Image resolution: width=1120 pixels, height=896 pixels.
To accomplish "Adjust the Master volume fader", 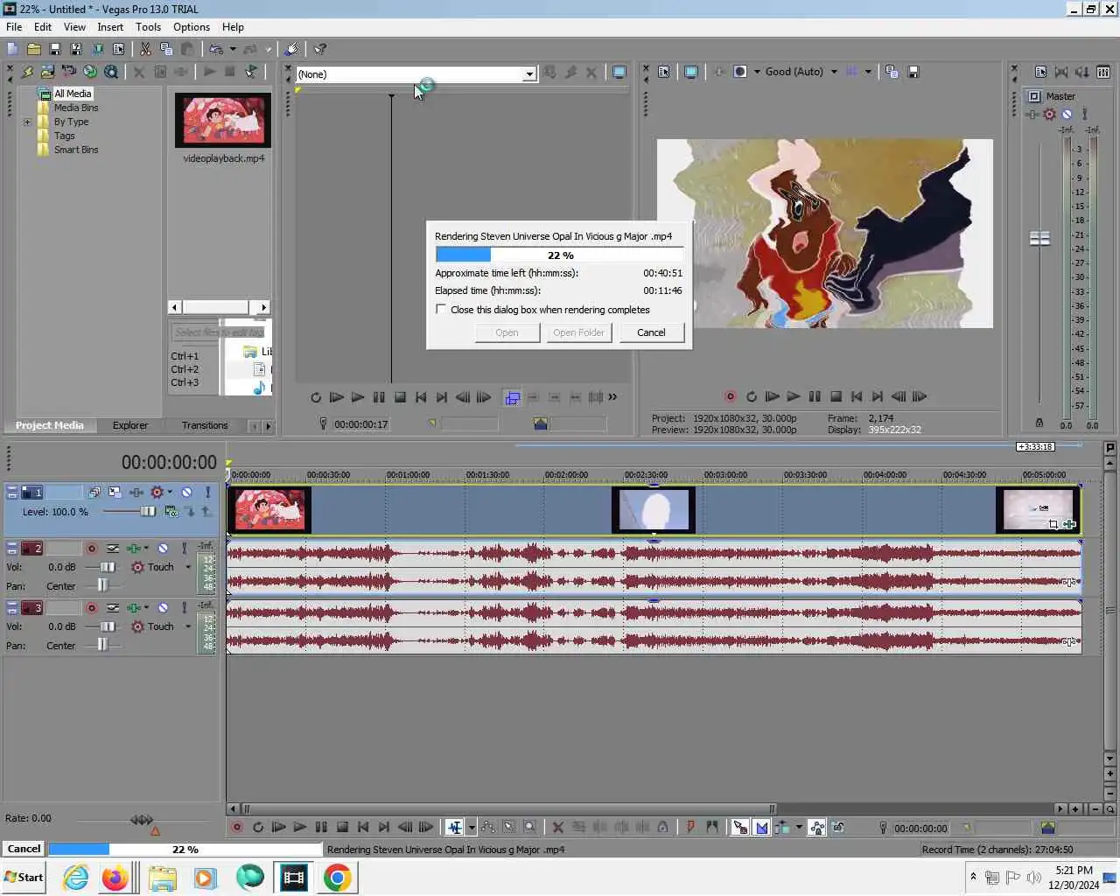I will click(x=1039, y=238).
